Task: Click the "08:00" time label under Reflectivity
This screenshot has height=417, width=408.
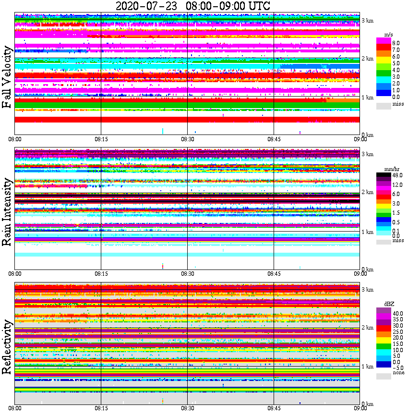Action: 15,408
